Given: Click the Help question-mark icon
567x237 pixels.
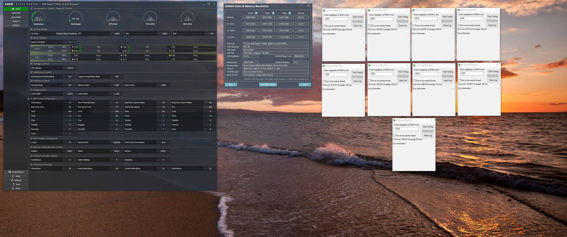Looking at the screenshot, I should [13, 184].
